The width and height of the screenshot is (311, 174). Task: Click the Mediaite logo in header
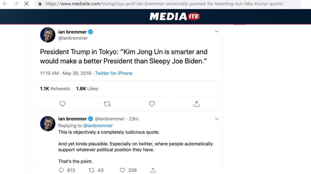click(175, 16)
